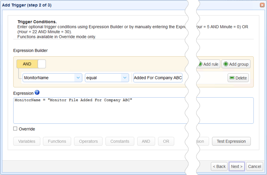Open the Expression help tooltip

(x=37, y=93)
